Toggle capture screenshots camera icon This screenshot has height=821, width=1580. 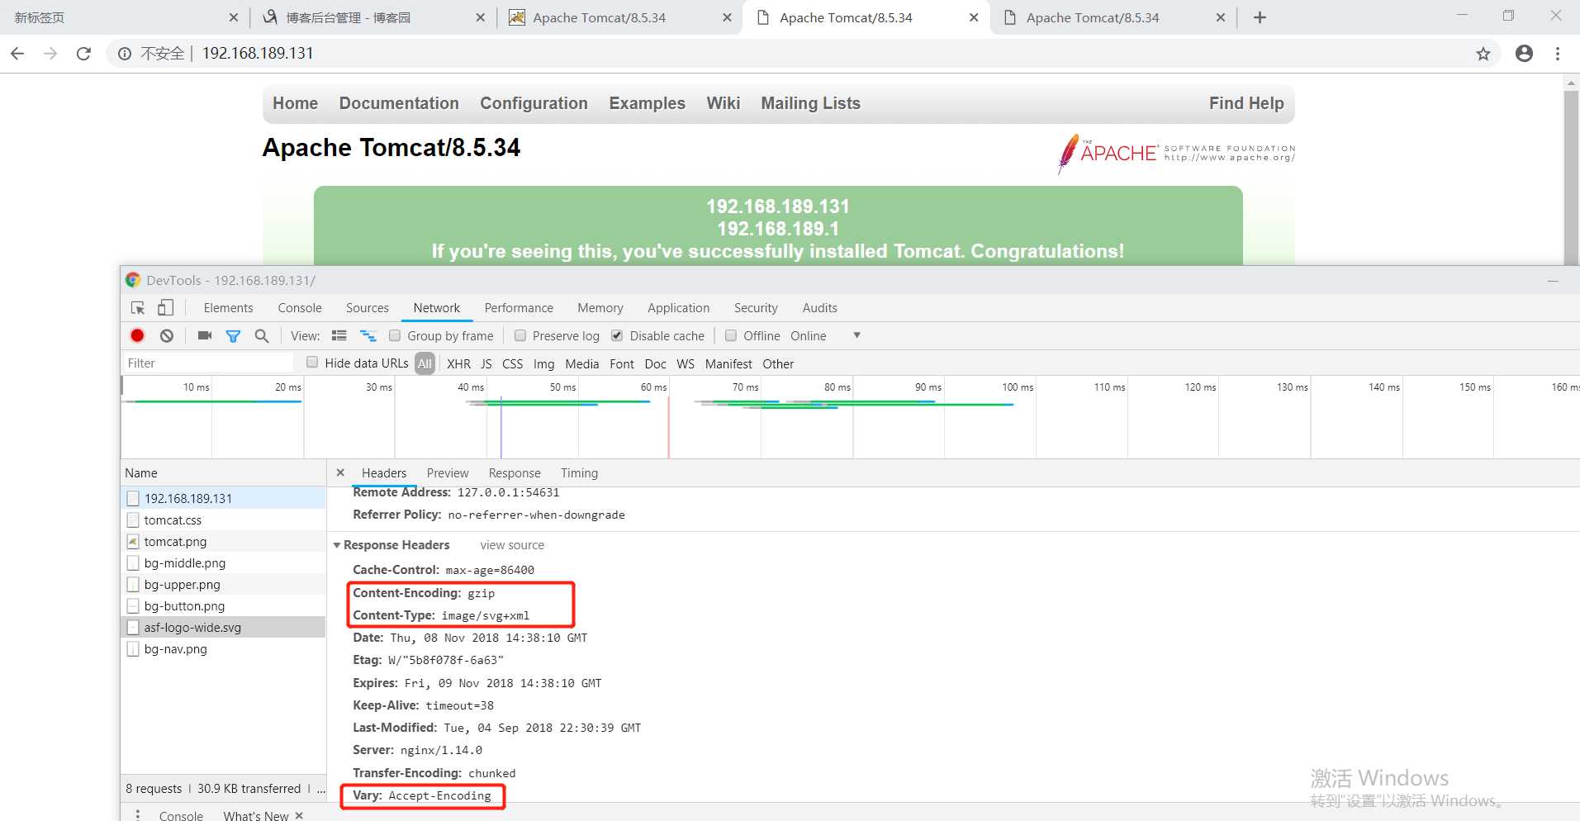(x=205, y=335)
